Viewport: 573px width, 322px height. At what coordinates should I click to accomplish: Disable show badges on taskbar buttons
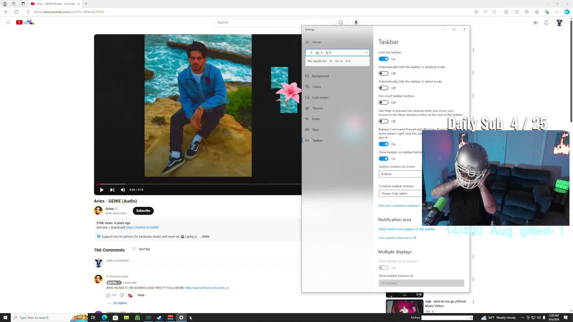[383, 159]
